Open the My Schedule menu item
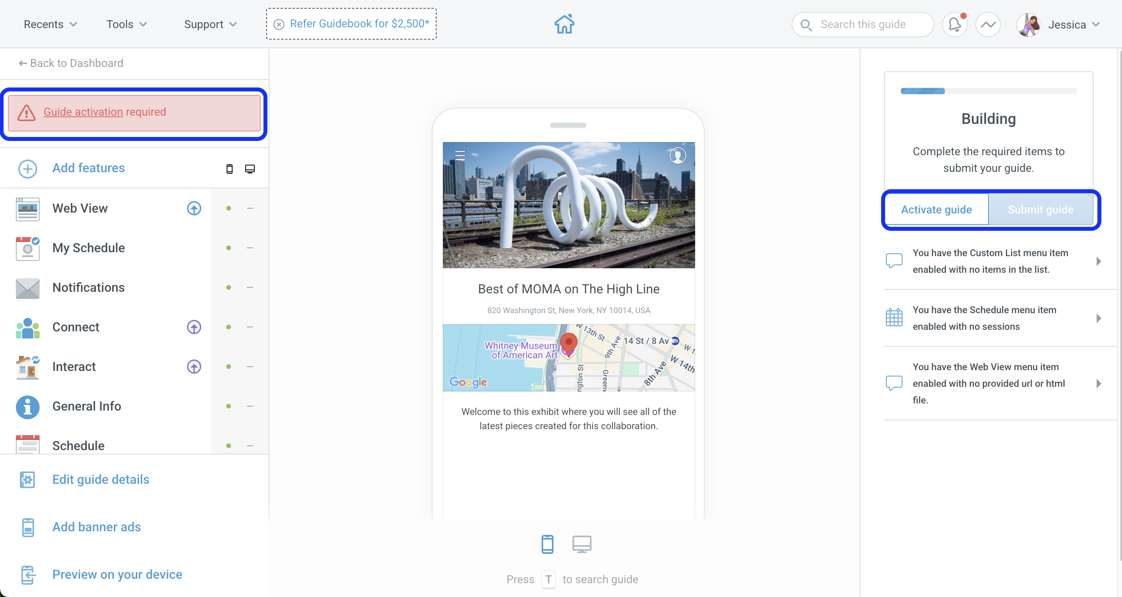Viewport: 1122px width, 597px height. click(88, 248)
